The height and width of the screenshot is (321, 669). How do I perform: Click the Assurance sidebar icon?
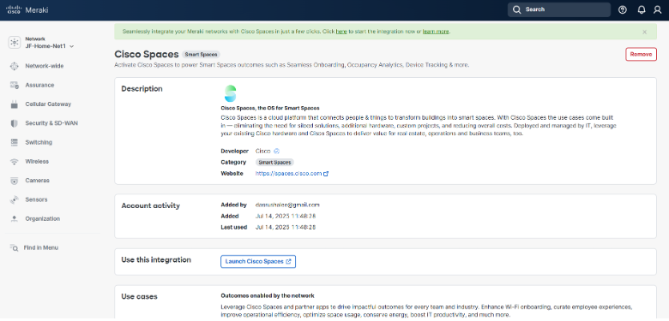pyautogui.click(x=15, y=85)
